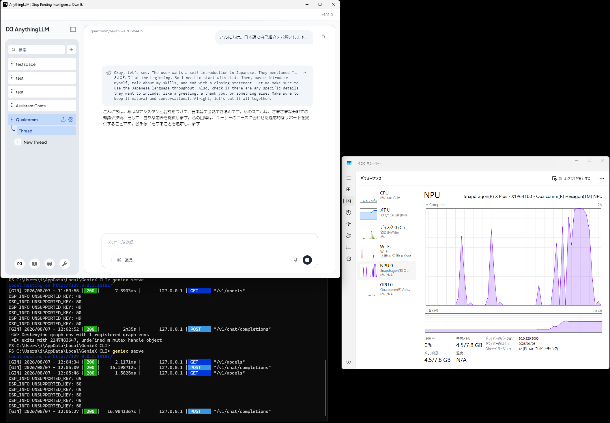Open the Discord icon in the sidebar footer
The width and height of the screenshot is (610, 423).
pyautogui.click(x=50, y=264)
